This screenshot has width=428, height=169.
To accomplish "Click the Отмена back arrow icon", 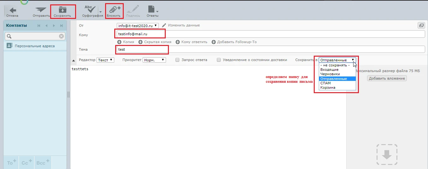I will coord(13,10).
